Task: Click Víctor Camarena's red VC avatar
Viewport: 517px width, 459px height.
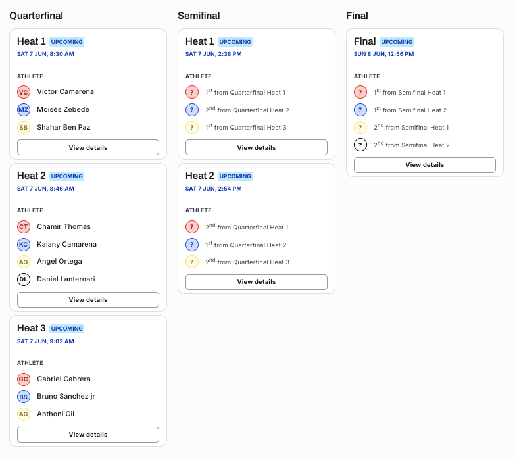Action: pyautogui.click(x=24, y=92)
